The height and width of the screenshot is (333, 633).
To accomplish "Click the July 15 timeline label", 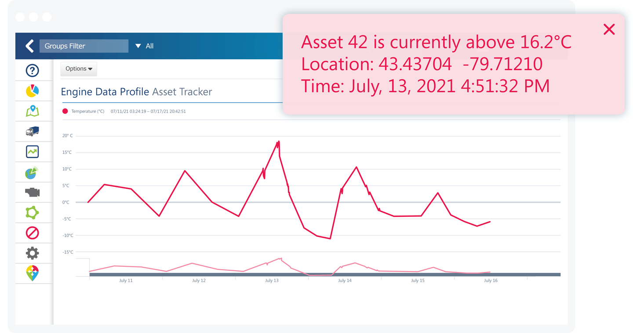I will point(418,280).
